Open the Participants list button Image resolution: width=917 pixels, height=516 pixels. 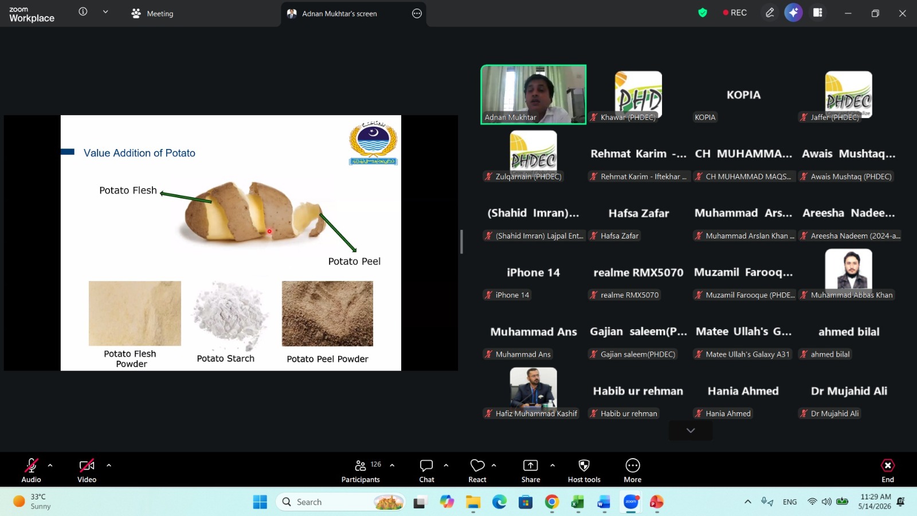coord(360,471)
